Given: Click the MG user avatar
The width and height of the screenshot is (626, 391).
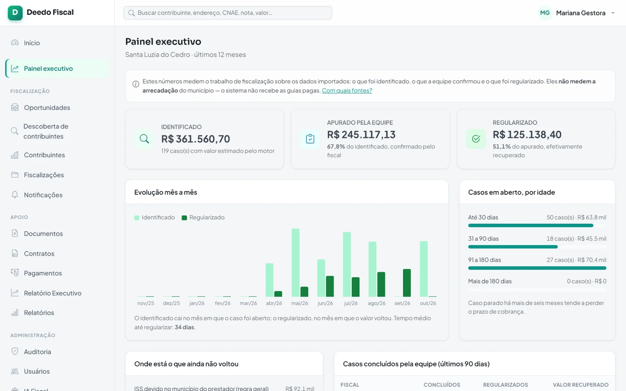Looking at the screenshot, I should pyautogui.click(x=545, y=13).
